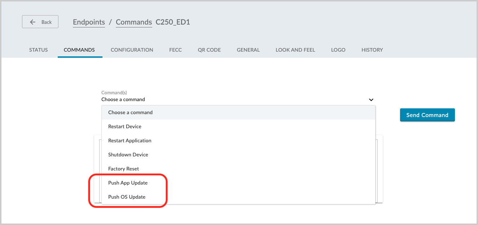Select the COMMANDS tab
The width and height of the screenshot is (478, 225).
click(x=79, y=50)
